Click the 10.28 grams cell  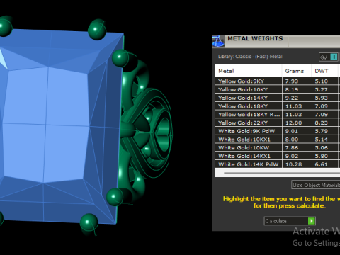pyautogui.click(x=297, y=164)
